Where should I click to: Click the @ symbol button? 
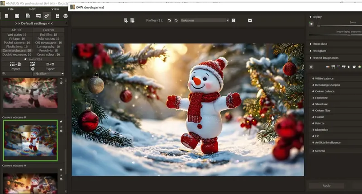coord(33,69)
